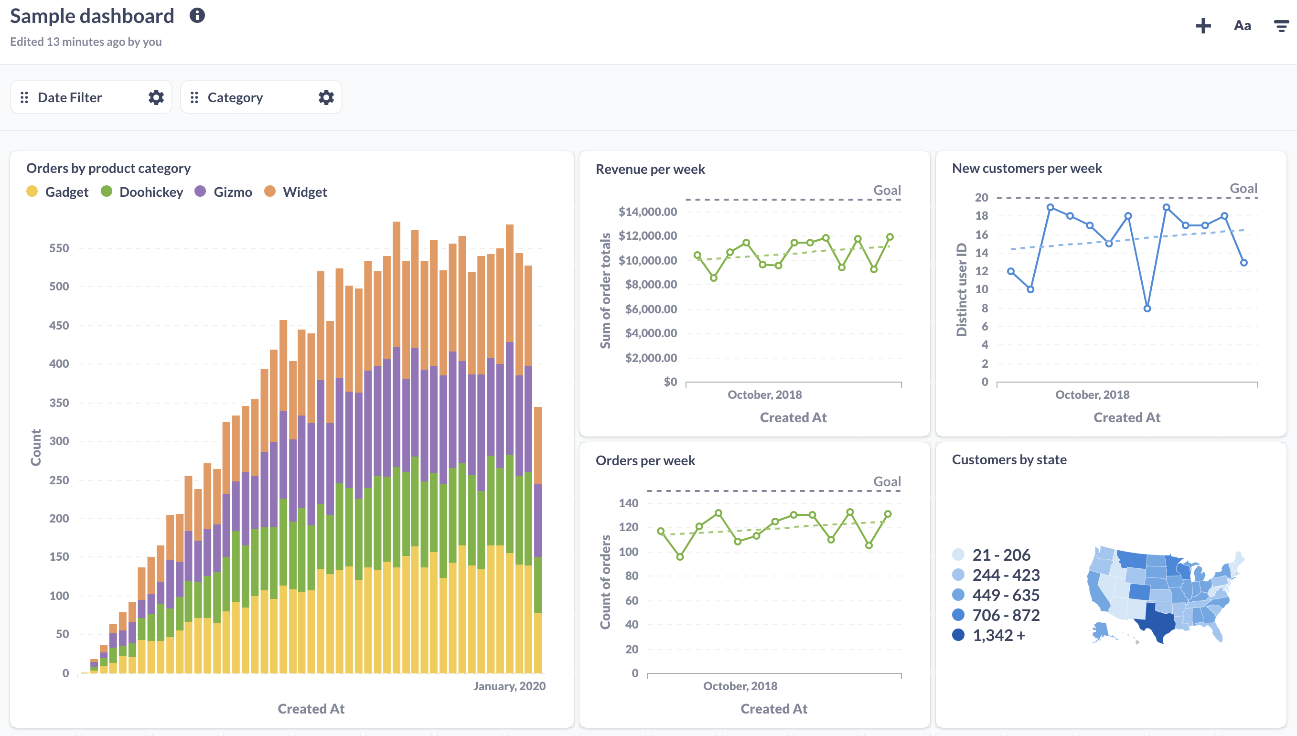Screen dimensions: 1297x736
Task: Click the plus icon to add a question
Action: pyautogui.click(x=1203, y=26)
